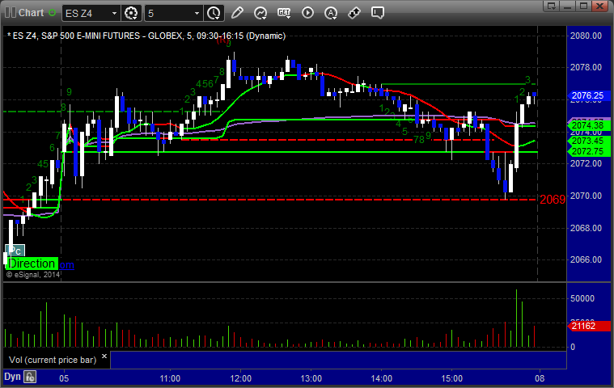Close the Vol (current price bar) tab
Screen dimensions: 614x388
pyautogui.click(x=104, y=356)
